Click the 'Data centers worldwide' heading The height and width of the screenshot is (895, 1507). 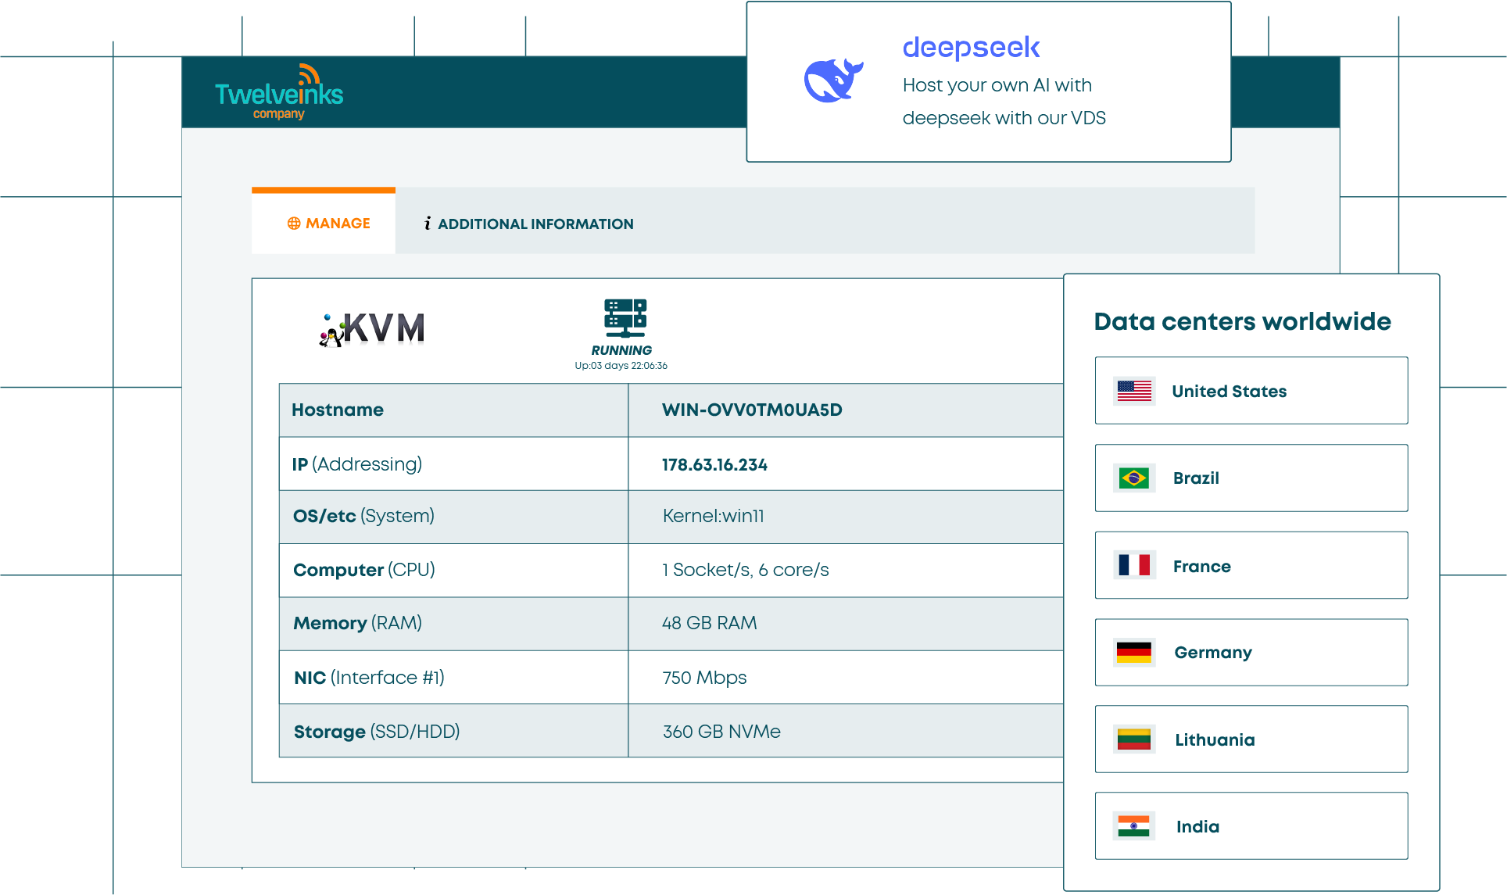[x=1242, y=321]
